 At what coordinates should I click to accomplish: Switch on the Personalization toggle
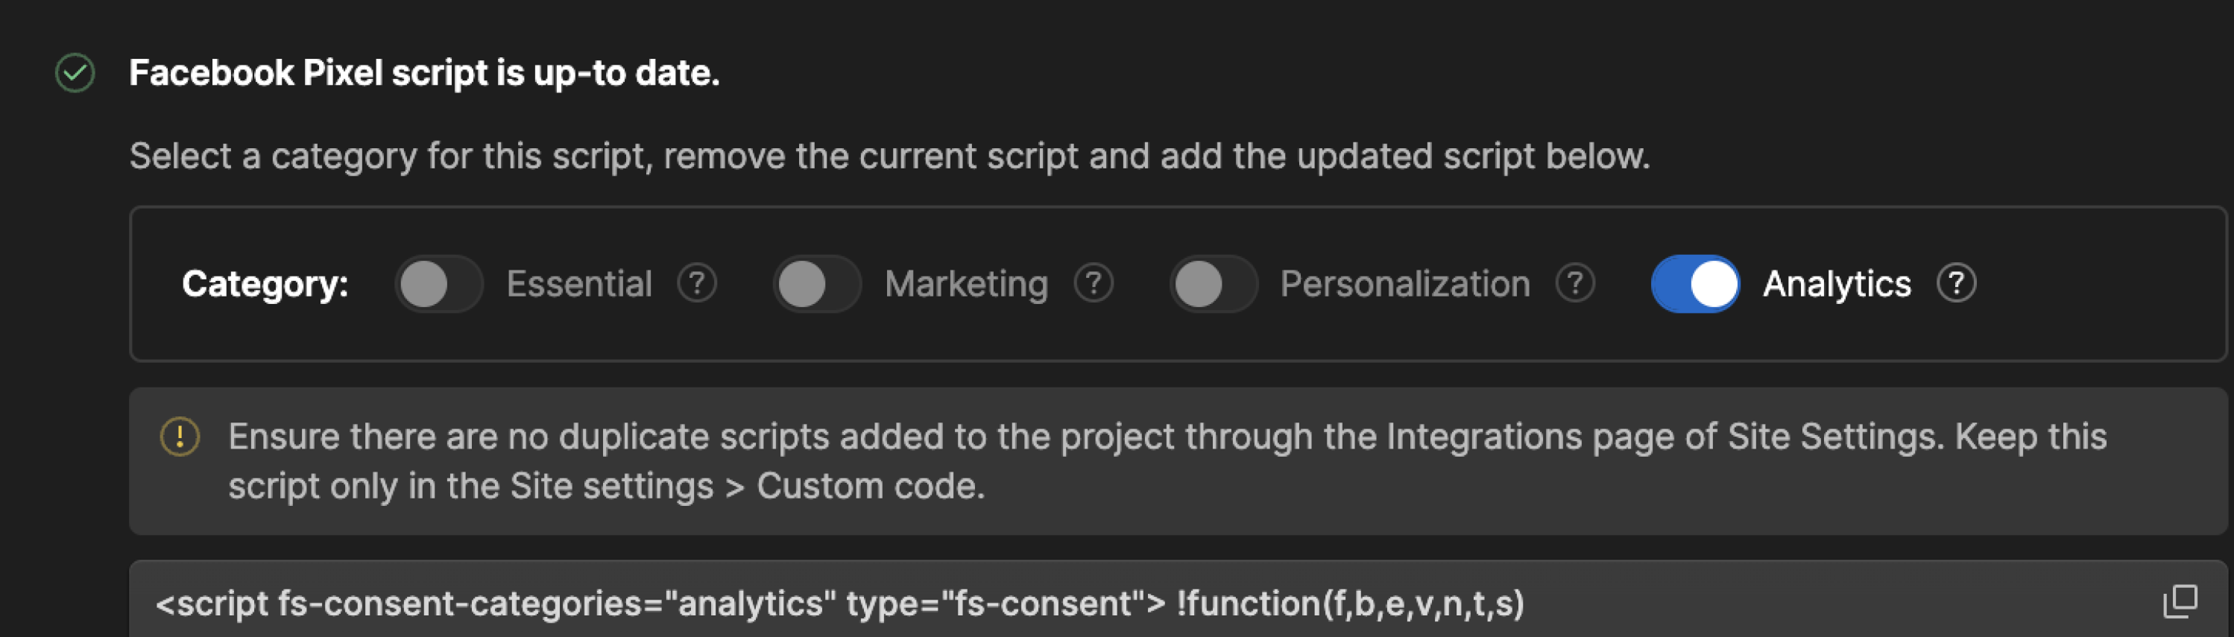tap(1212, 285)
